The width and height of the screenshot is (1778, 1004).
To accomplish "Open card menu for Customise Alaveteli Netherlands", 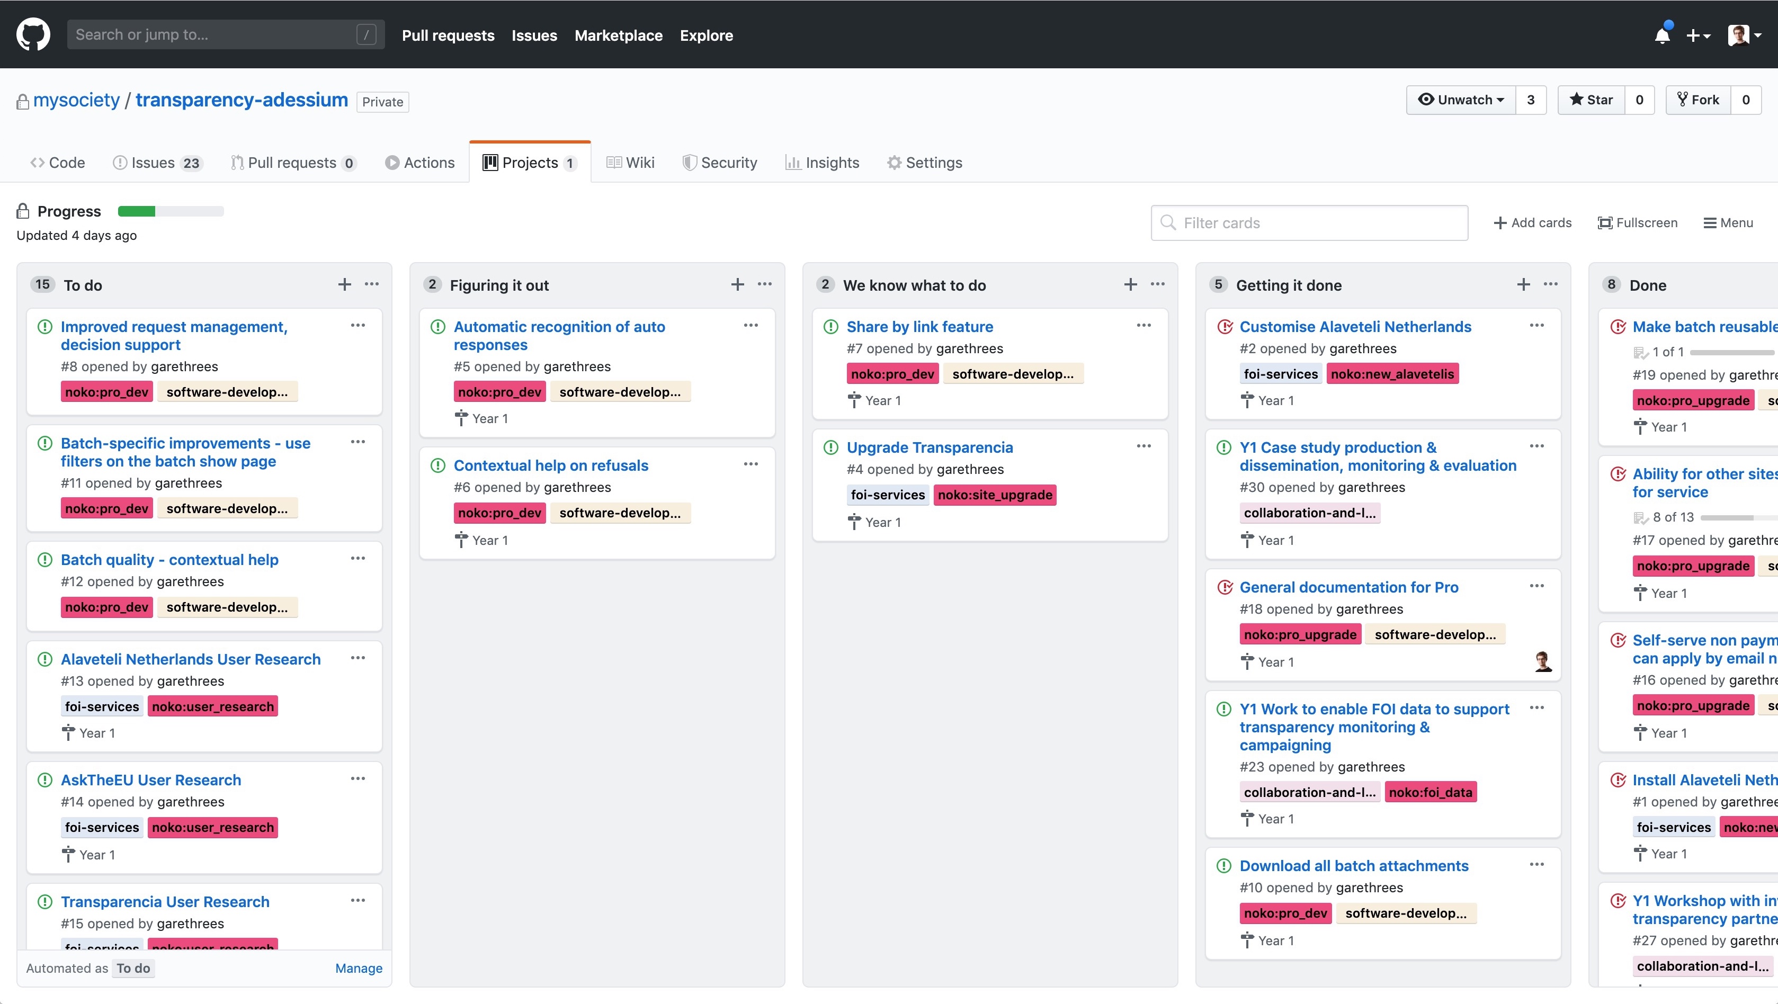I will (1536, 326).
